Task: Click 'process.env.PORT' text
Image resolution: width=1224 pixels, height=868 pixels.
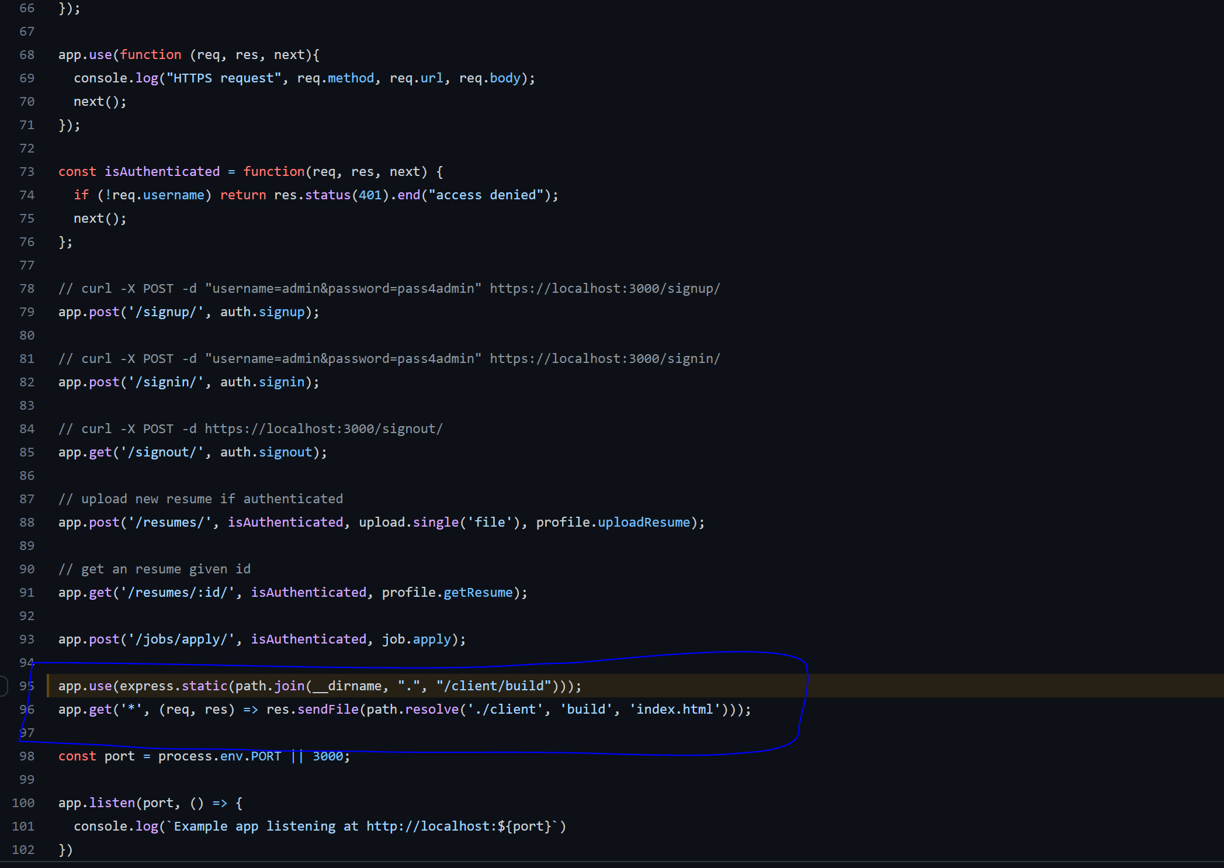Action: point(220,756)
